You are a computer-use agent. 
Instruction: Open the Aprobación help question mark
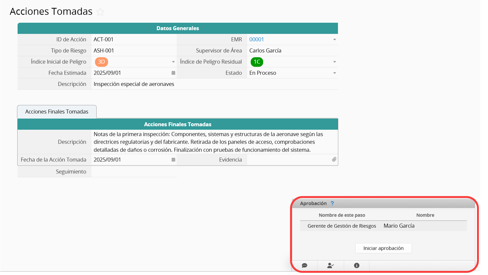click(332, 203)
